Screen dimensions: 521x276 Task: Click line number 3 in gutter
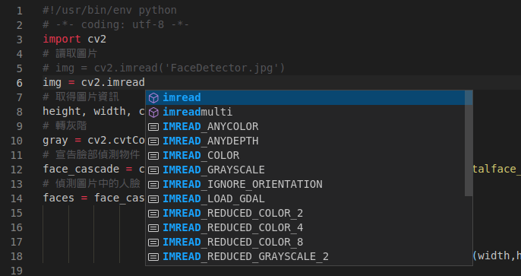[19, 40]
